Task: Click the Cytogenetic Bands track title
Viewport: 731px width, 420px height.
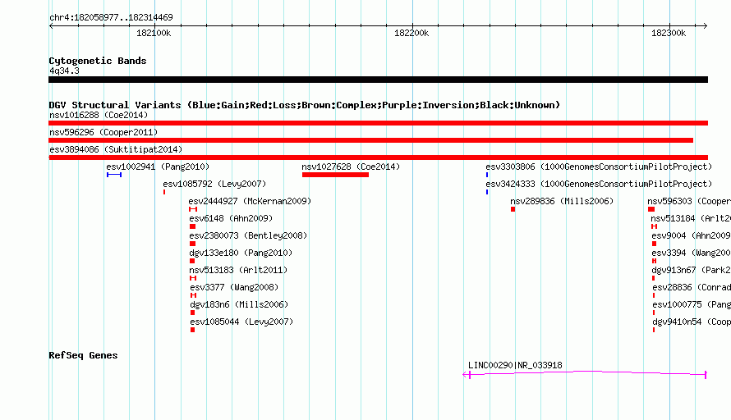Action: tap(98, 61)
